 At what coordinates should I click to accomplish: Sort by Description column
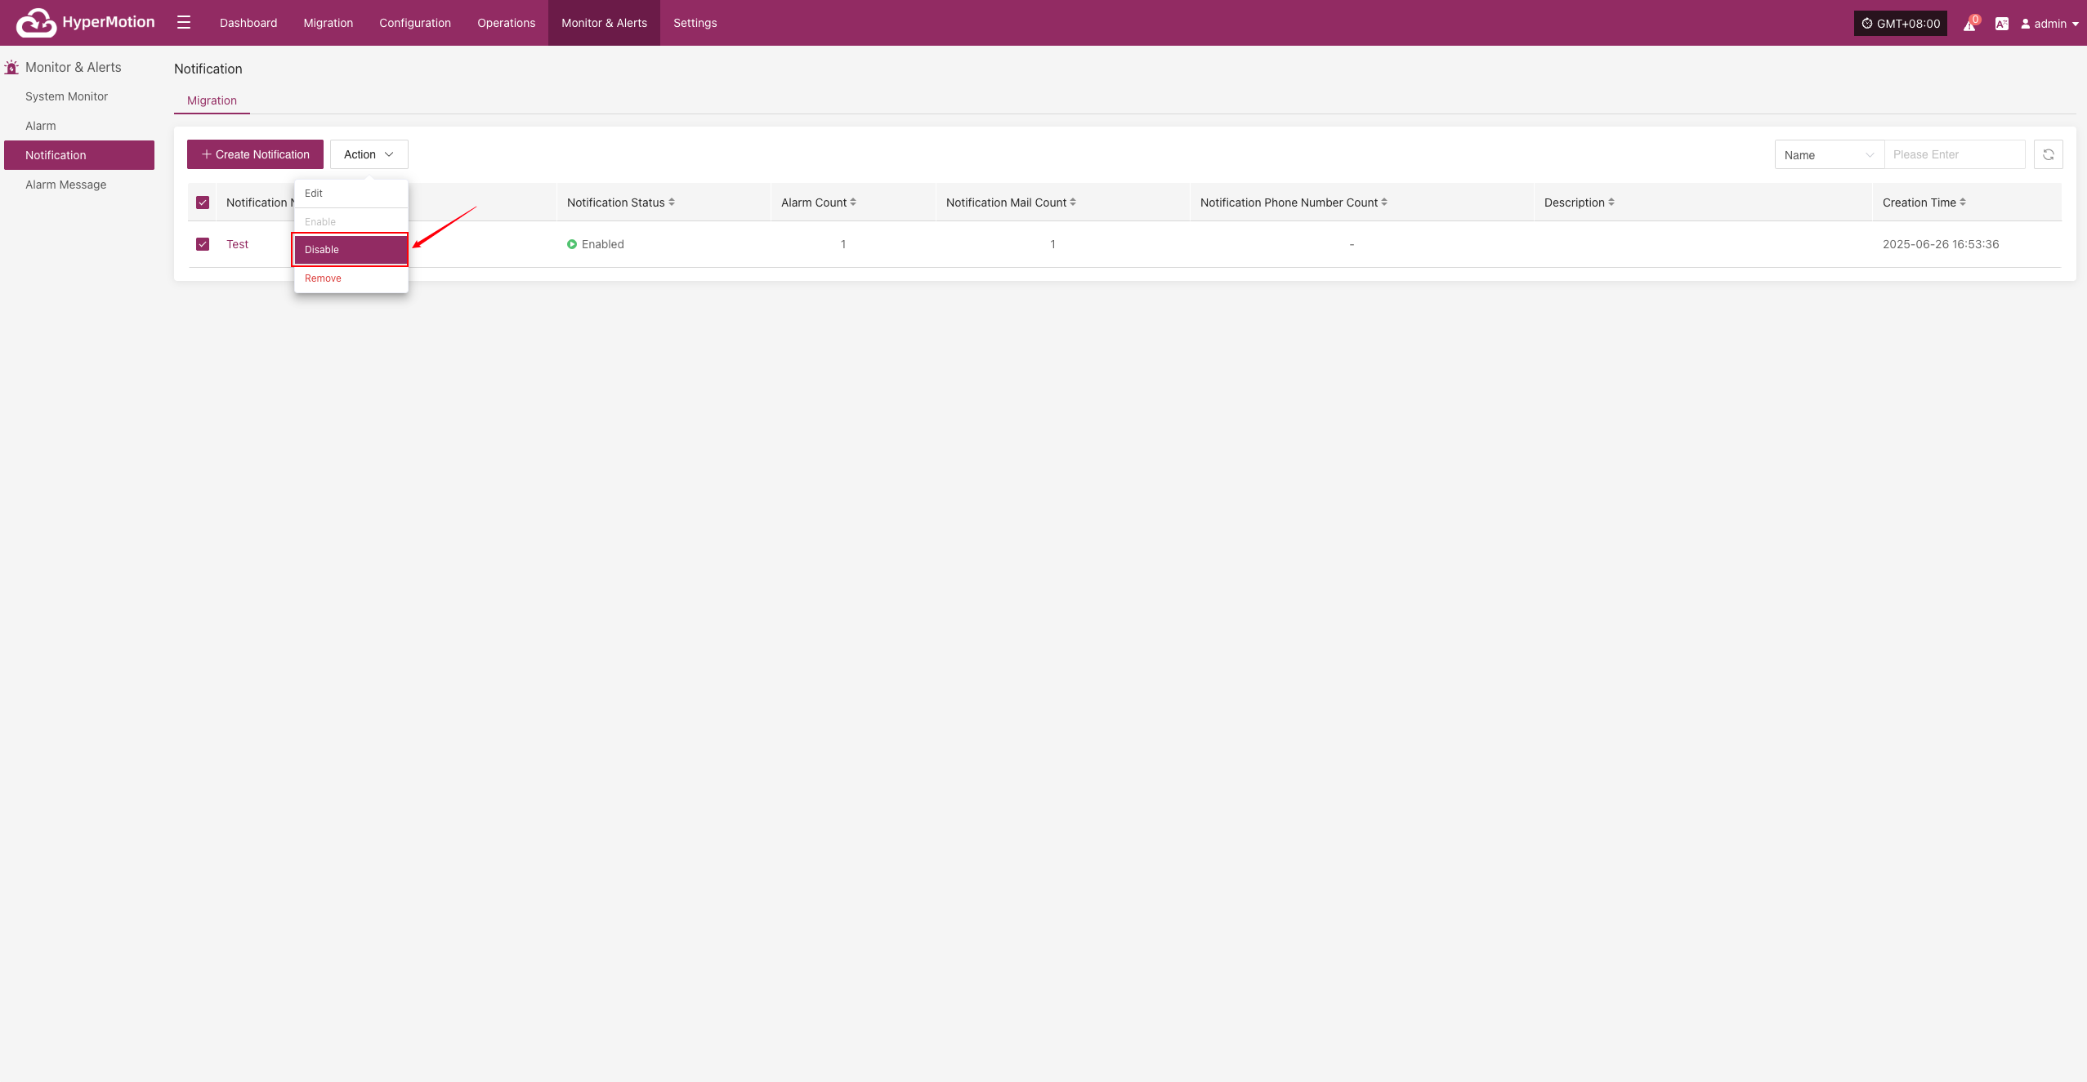click(x=1611, y=202)
